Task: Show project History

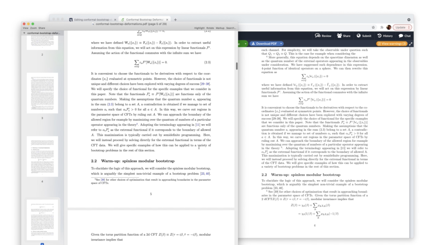Action: pos(385,36)
